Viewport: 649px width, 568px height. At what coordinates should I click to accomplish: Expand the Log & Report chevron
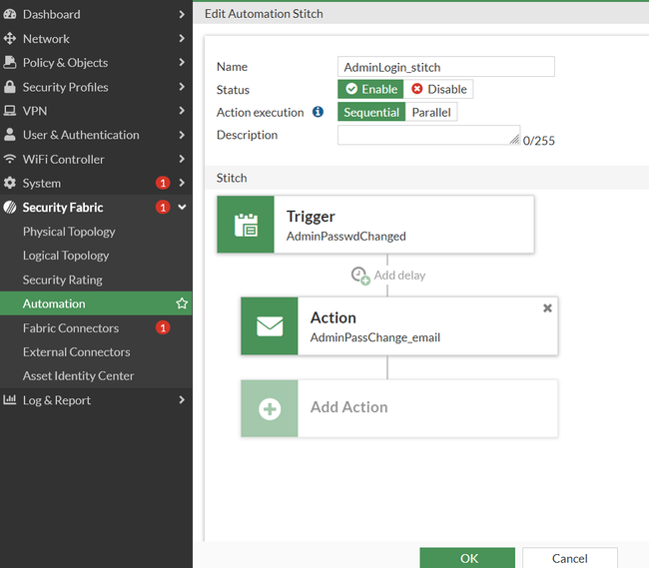[x=182, y=400]
